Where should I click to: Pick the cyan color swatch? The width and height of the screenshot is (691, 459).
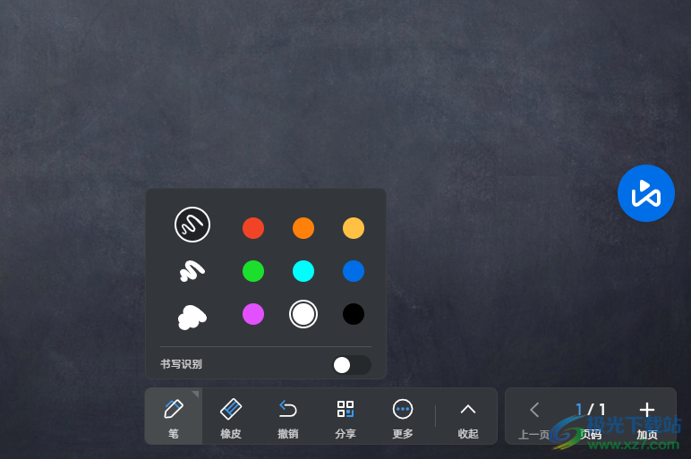pos(303,271)
